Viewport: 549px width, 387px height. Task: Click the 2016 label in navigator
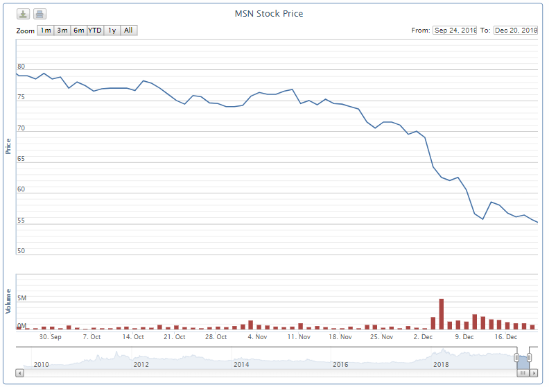340,365
